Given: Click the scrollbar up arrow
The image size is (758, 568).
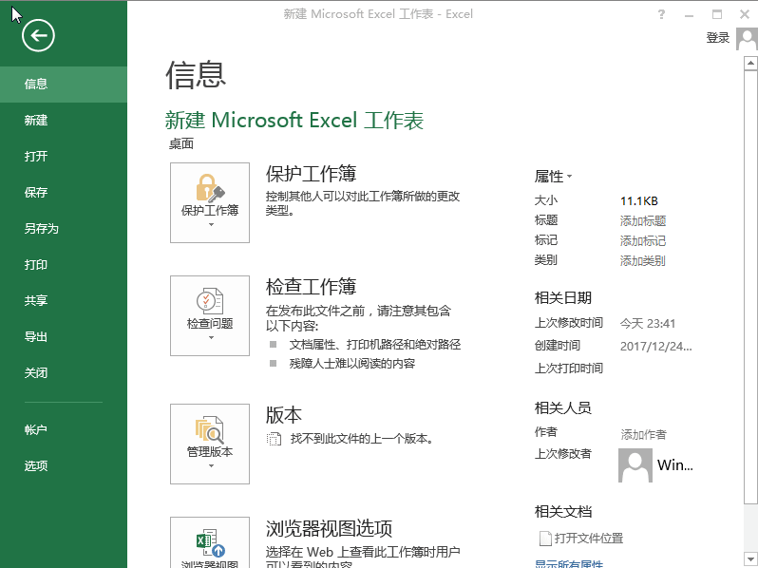Looking at the screenshot, I should pyautogui.click(x=750, y=64).
